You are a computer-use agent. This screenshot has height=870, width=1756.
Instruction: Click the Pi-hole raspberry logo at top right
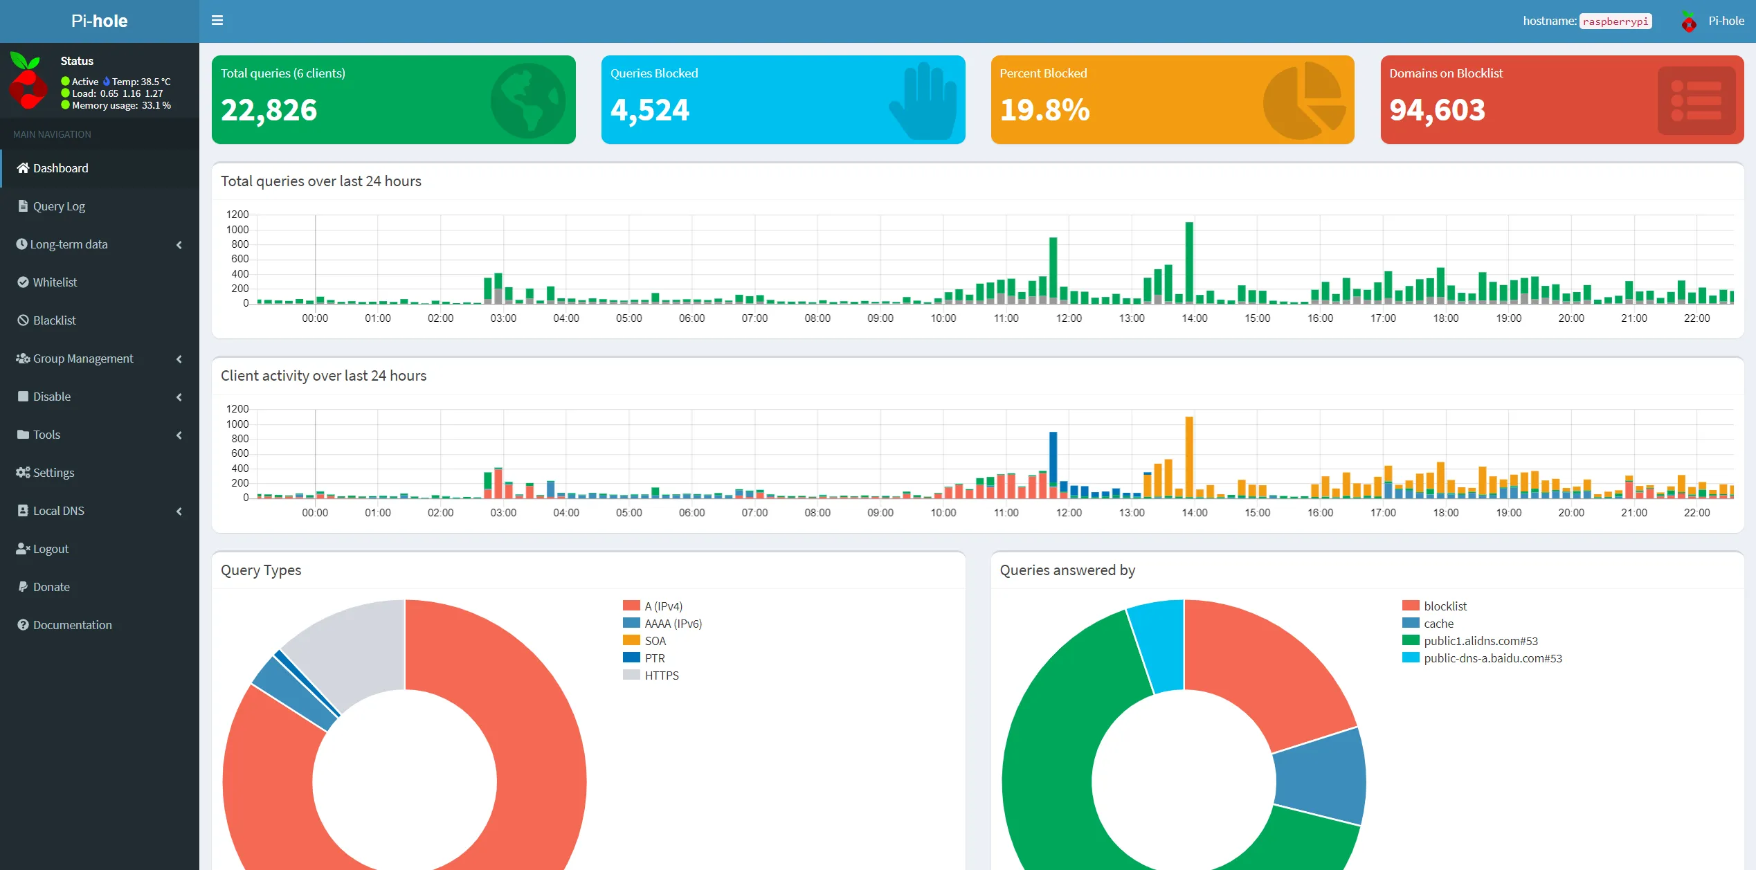(x=1689, y=21)
